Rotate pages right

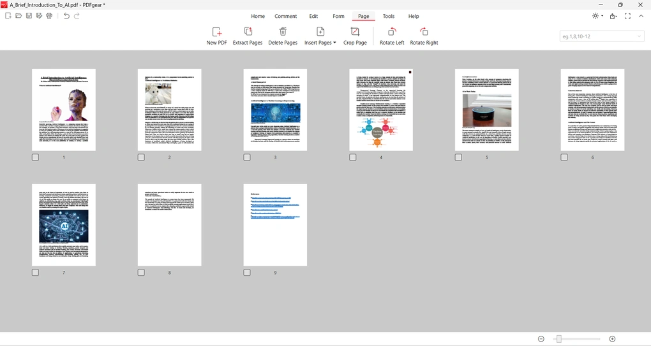[x=424, y=32]
